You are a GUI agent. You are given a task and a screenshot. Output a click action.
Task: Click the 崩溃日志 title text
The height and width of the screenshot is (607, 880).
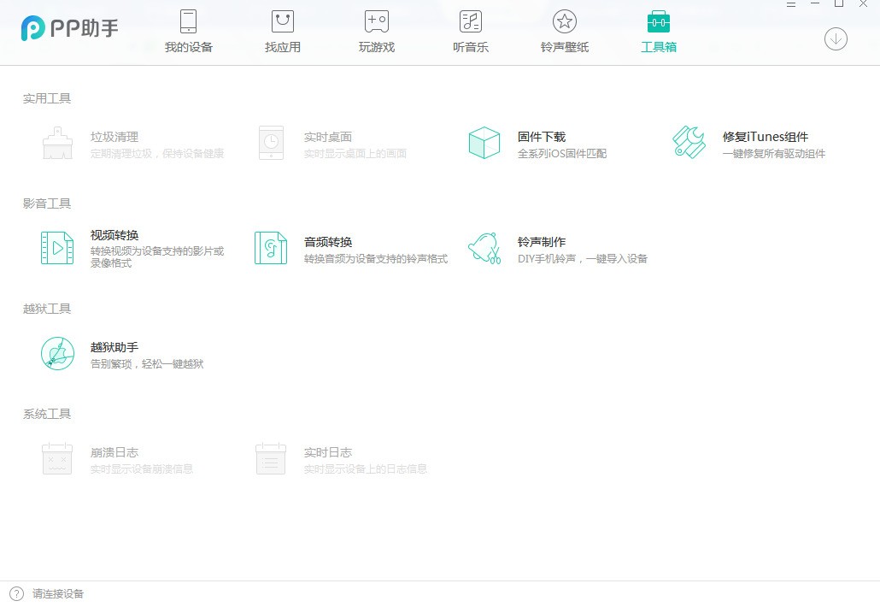tap(114, 452)
